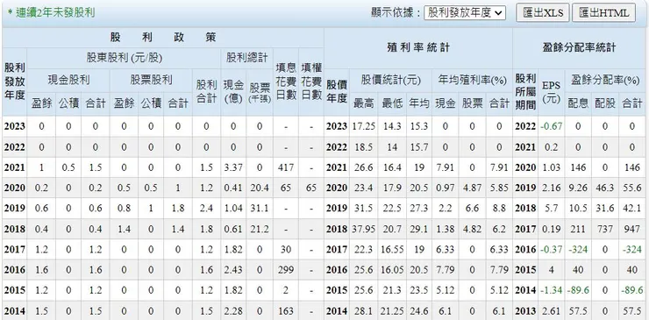Click the 16.55 lowest price value

tap(391, 249)
